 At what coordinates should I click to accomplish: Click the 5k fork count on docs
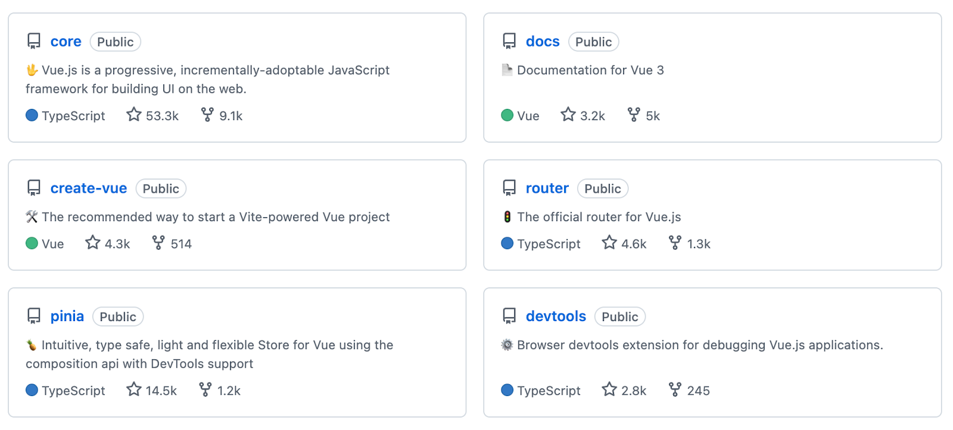click(x=653, y=116)
